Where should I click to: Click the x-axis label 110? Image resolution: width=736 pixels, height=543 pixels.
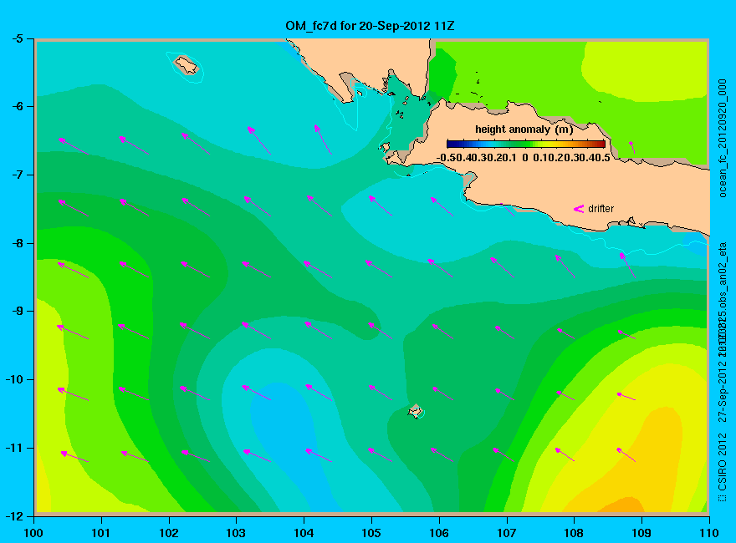(708, 533)
